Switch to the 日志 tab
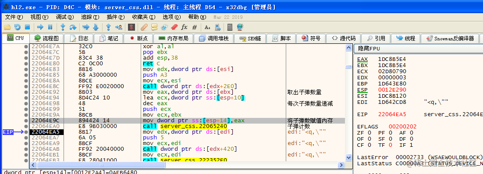Viewport: 483px width, 174px height. tap(79, 39)
